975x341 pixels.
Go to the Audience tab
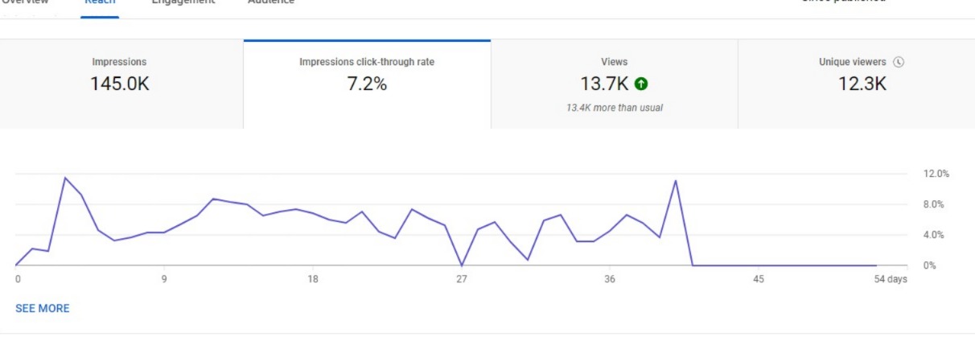coord(270,2)
